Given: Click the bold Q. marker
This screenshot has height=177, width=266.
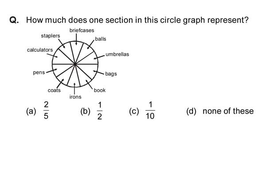Looking at the screenshot, I should pos(14,20).
